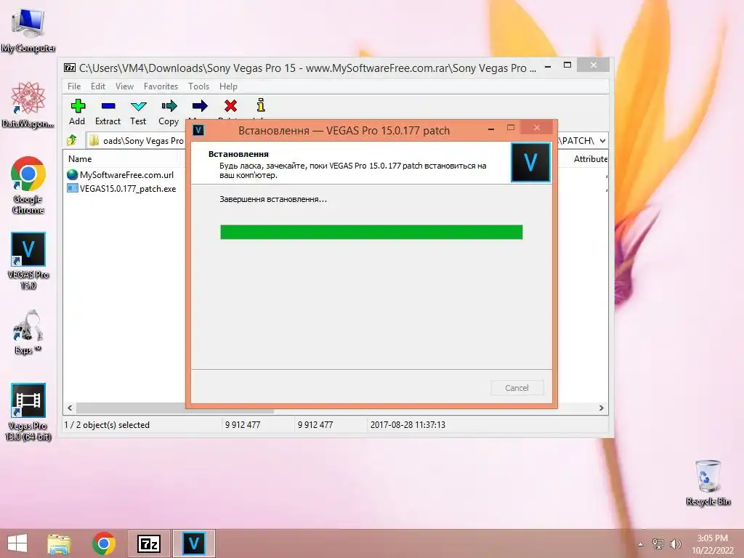The height and width of the screenshot is (558, 744).
Task: Click the 7z icon in 7-Zip title bar
Action: pos(70,68)
